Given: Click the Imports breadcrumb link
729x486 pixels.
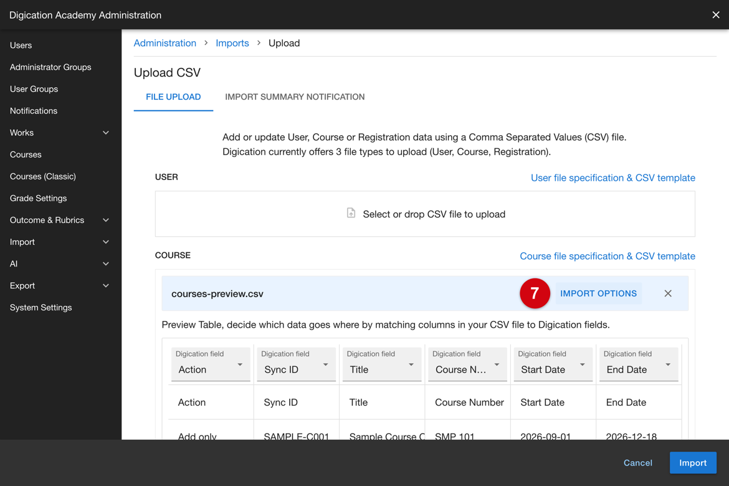Looking at the screenshot, I should click(232, 43).
